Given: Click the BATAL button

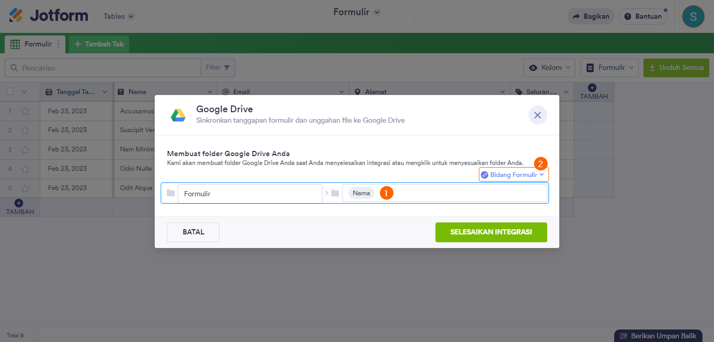Looking at the screenshot, I should pyautogui.click(x=193, y=232).
